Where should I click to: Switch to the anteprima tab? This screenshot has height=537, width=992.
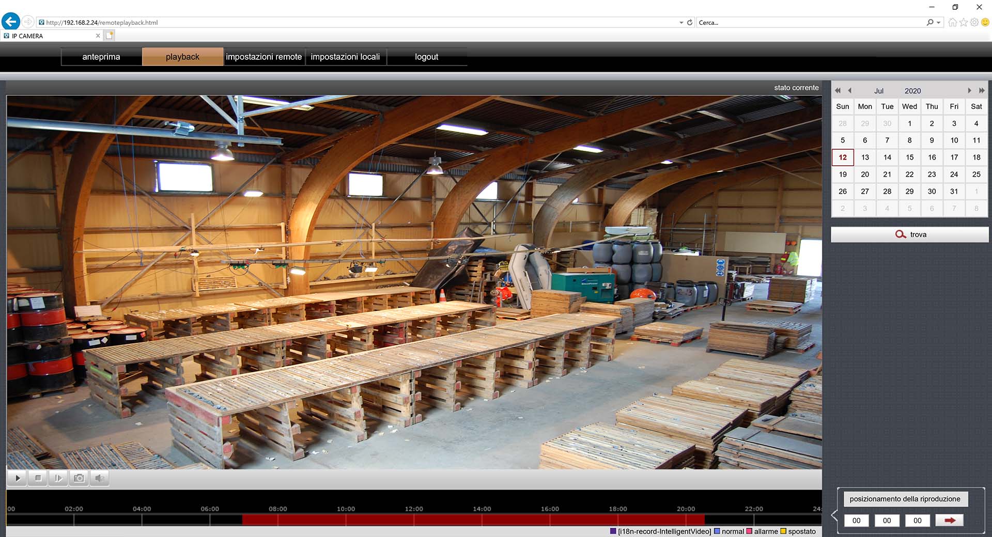101,57
